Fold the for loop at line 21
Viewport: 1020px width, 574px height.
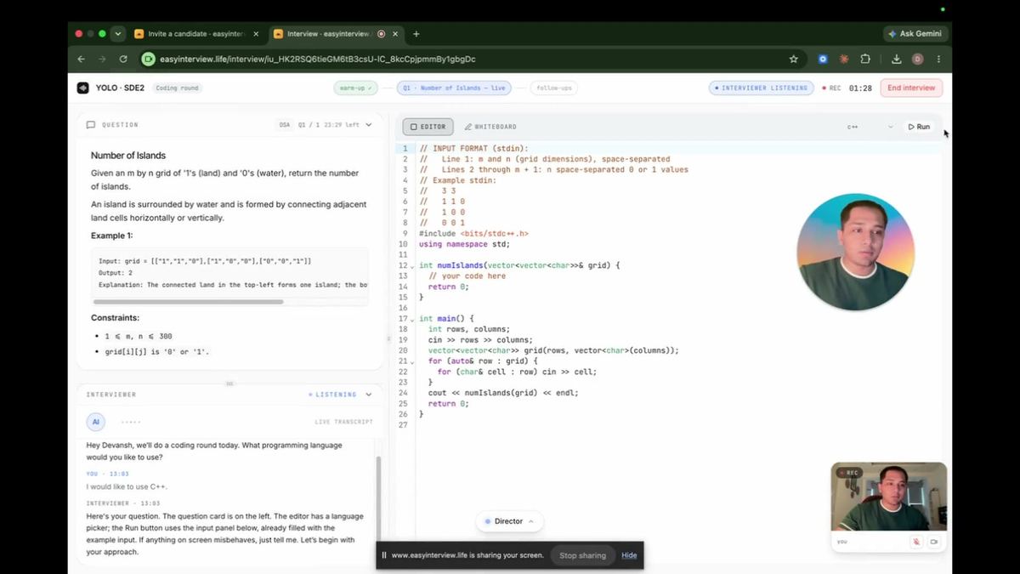tap(412, 361)
